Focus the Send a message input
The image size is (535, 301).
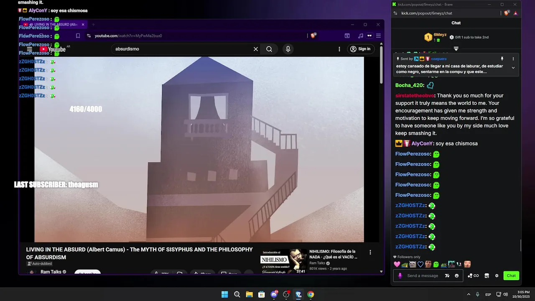pyautogui.click(x=423, y=275)
